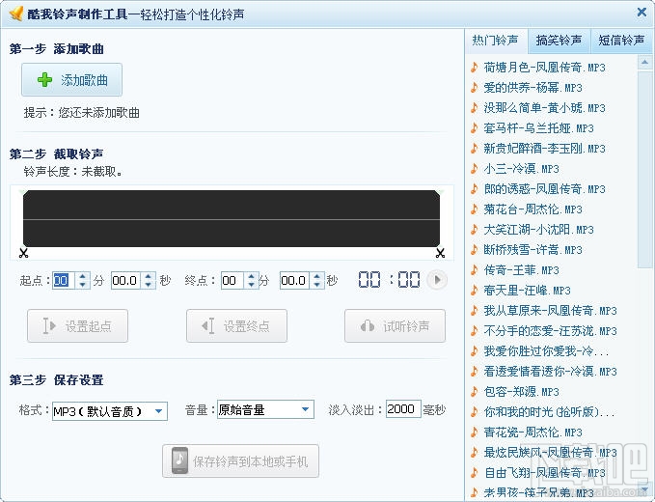655x502 pixels.
Task: Open the 格式 MP3 format dropdown
Action: (110, 411)
